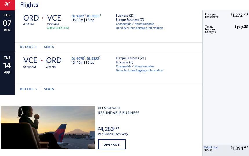Open Changeable / Nonrefundable link for outbound flight

pos(135,24)
